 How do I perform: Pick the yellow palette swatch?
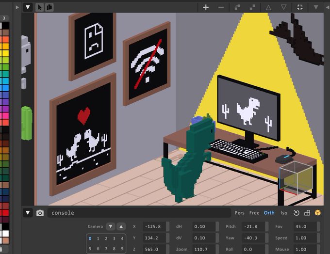5,53
